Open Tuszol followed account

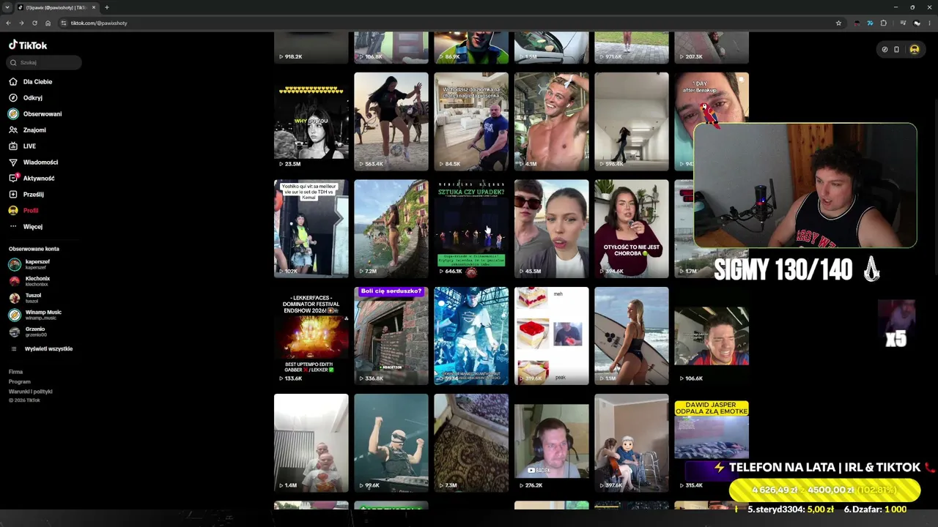click(25, 298)
